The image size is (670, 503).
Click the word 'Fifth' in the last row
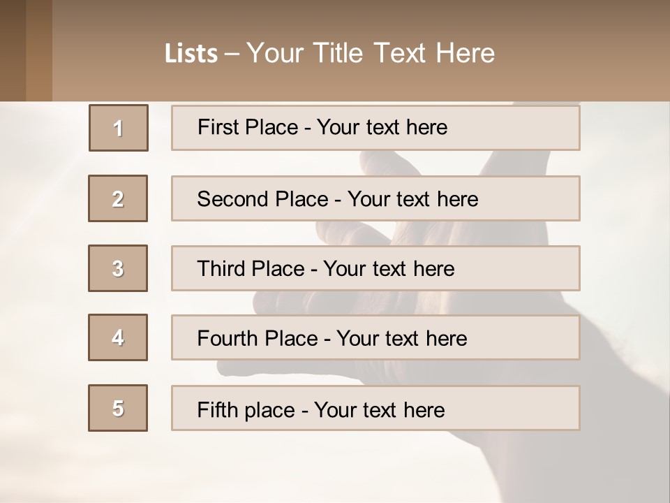coord(217,409)
